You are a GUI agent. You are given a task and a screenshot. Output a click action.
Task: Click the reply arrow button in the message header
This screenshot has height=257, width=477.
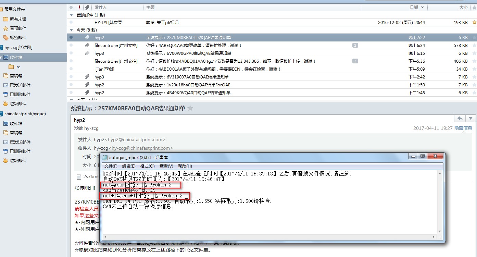pyautogui.click(x=460, y=118)
